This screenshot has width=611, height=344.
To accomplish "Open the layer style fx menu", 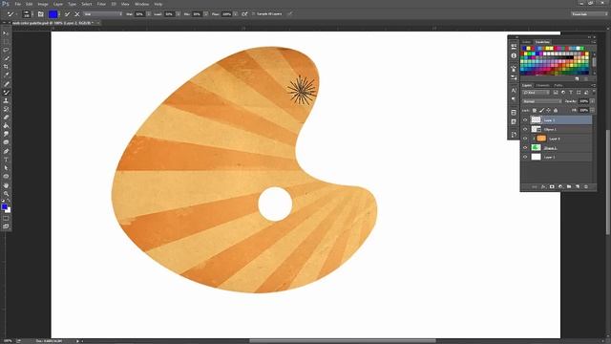I will (x=543, y=187).
